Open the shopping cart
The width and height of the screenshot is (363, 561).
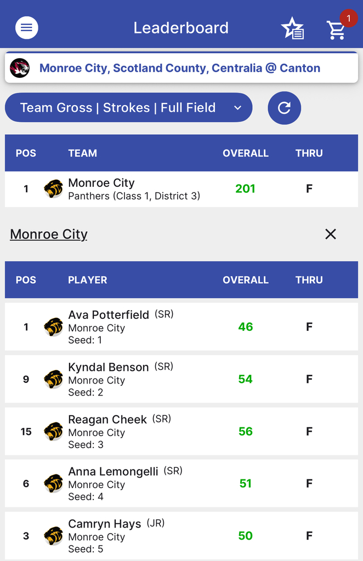click(336, 30)
